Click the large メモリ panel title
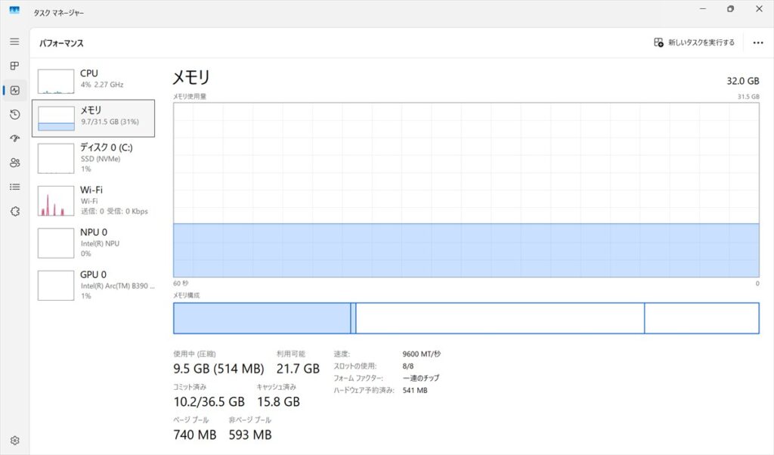 tap(191, 78)
